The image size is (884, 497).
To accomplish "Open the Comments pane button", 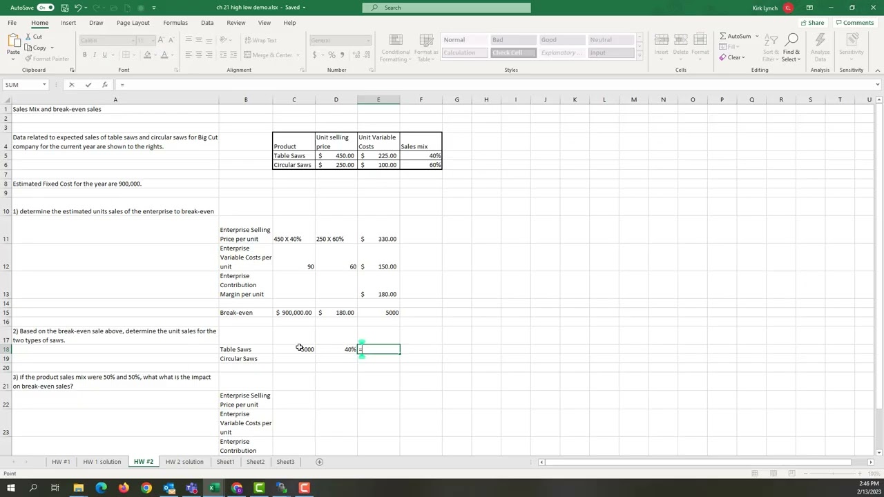I will tap(854, 23).
